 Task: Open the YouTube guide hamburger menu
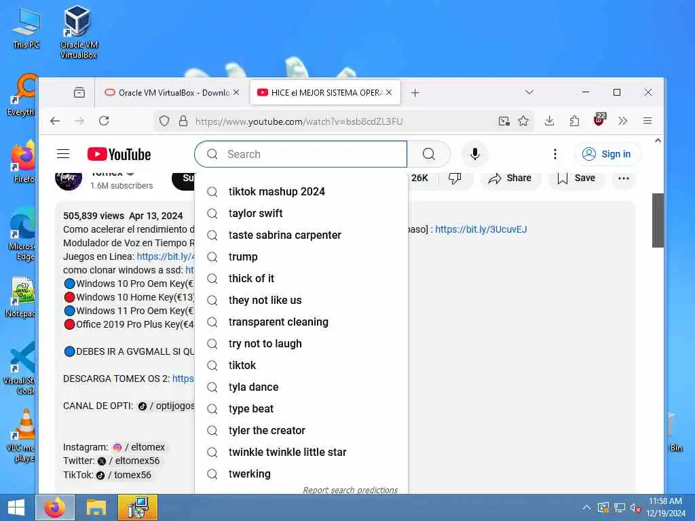63,154
